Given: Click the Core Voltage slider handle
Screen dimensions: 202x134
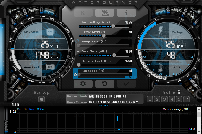Looking at the screenshot, I should [x=113, y=26].
